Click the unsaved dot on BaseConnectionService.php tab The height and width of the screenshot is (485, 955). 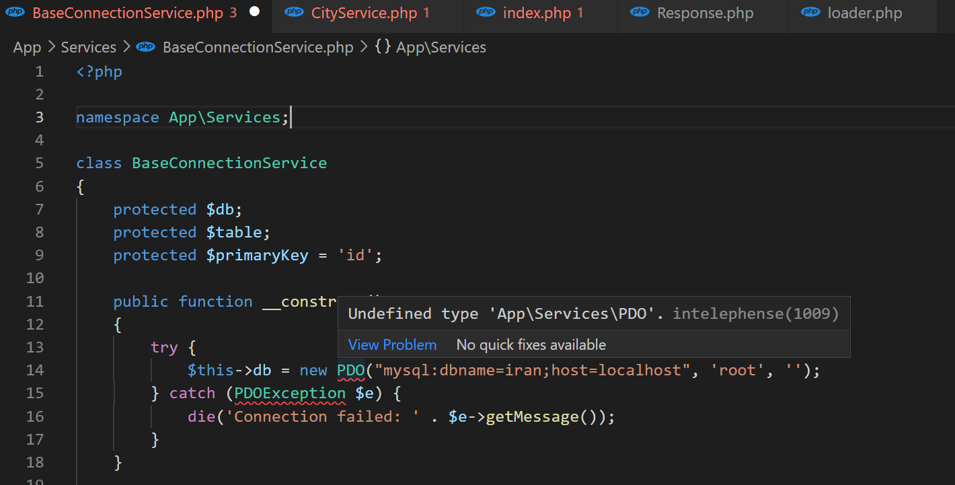pyautogui.click(x=254, y=12)
